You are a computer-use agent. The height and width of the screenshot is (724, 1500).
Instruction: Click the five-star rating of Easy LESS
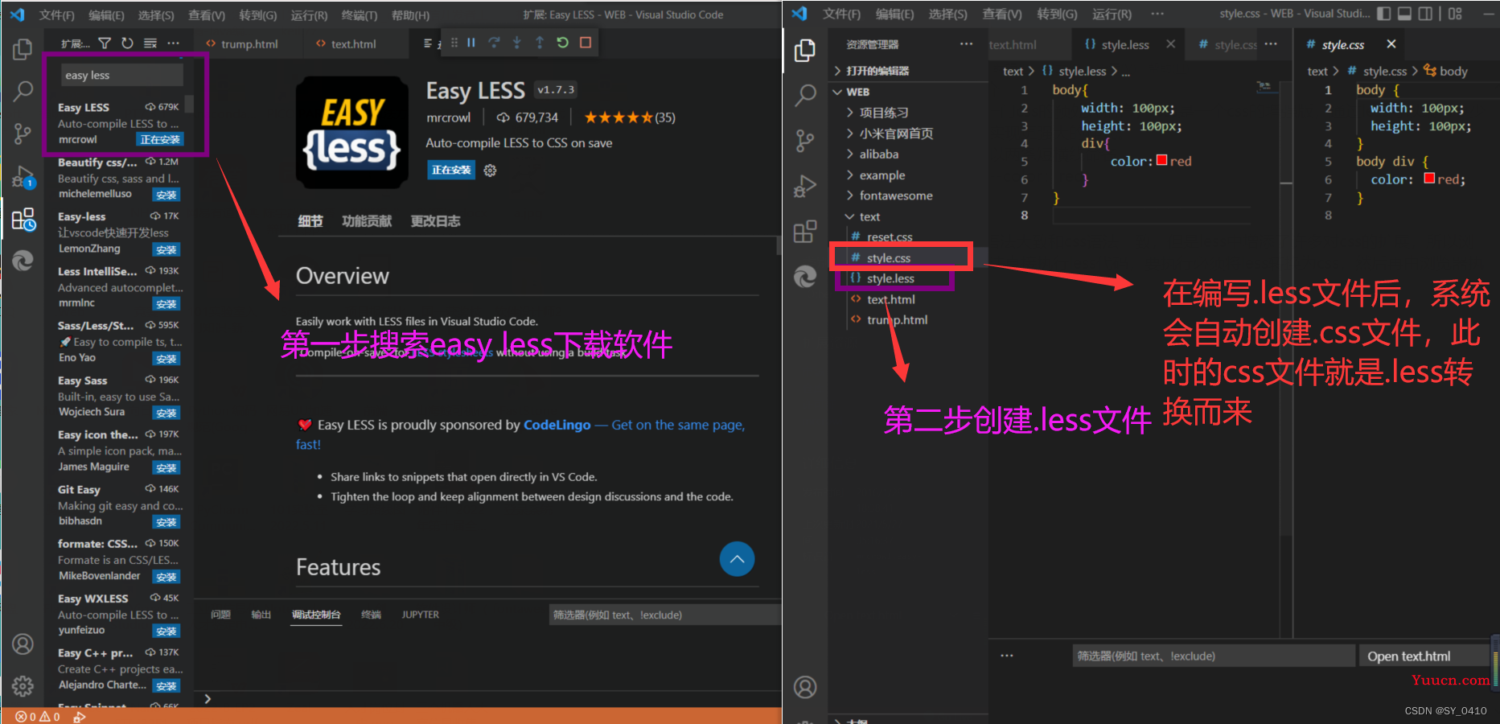coord(618,117)
